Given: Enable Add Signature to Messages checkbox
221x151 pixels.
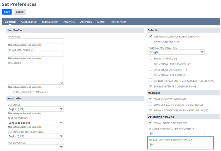Looking at the screenshot, I should tap(10, 91).
